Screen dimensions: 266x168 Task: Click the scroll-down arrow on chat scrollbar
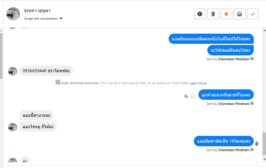pos(264,159)
